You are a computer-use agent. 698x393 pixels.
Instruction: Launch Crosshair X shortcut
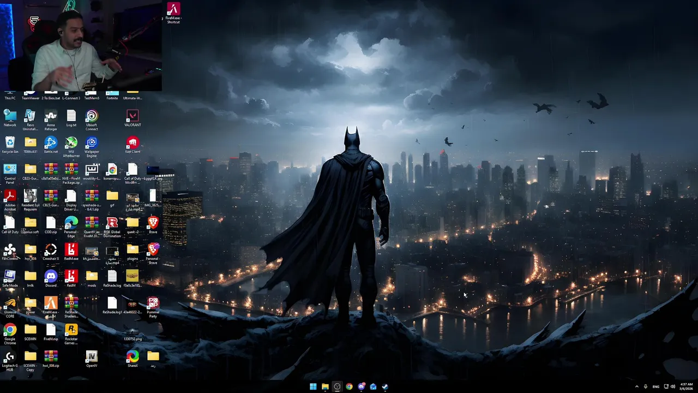[x=51, y=252]
